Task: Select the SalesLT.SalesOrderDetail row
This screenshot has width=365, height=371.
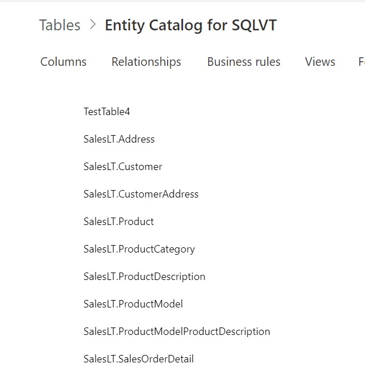Action: (x=138, y=359)
